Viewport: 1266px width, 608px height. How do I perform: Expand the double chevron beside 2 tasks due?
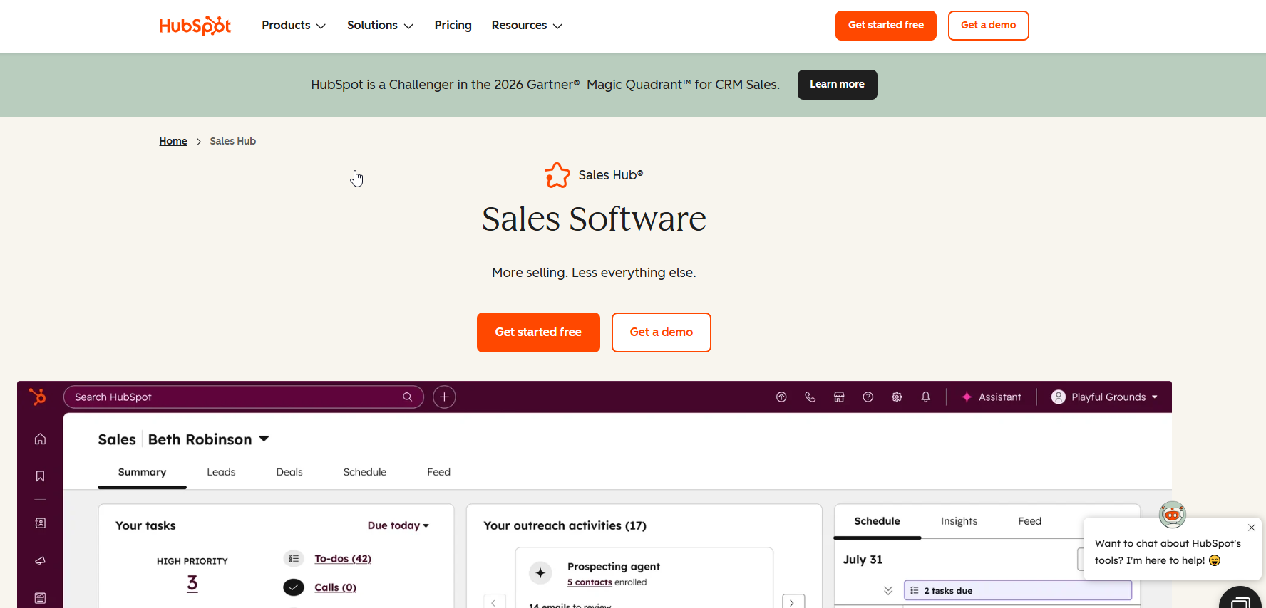click(x=888, y=591)
